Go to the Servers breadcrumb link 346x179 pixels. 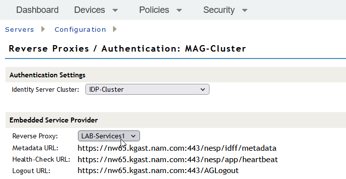click(x=19, y=29)
